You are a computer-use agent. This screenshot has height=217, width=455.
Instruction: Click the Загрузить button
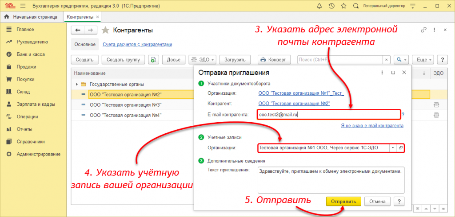[235, 60]
